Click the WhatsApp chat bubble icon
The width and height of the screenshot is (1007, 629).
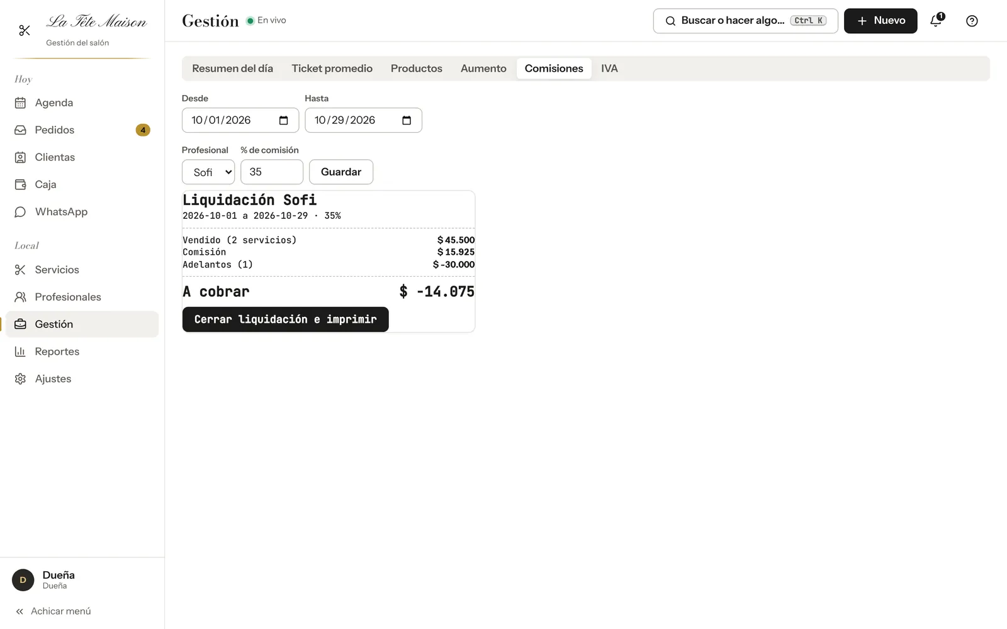point(20,212)
